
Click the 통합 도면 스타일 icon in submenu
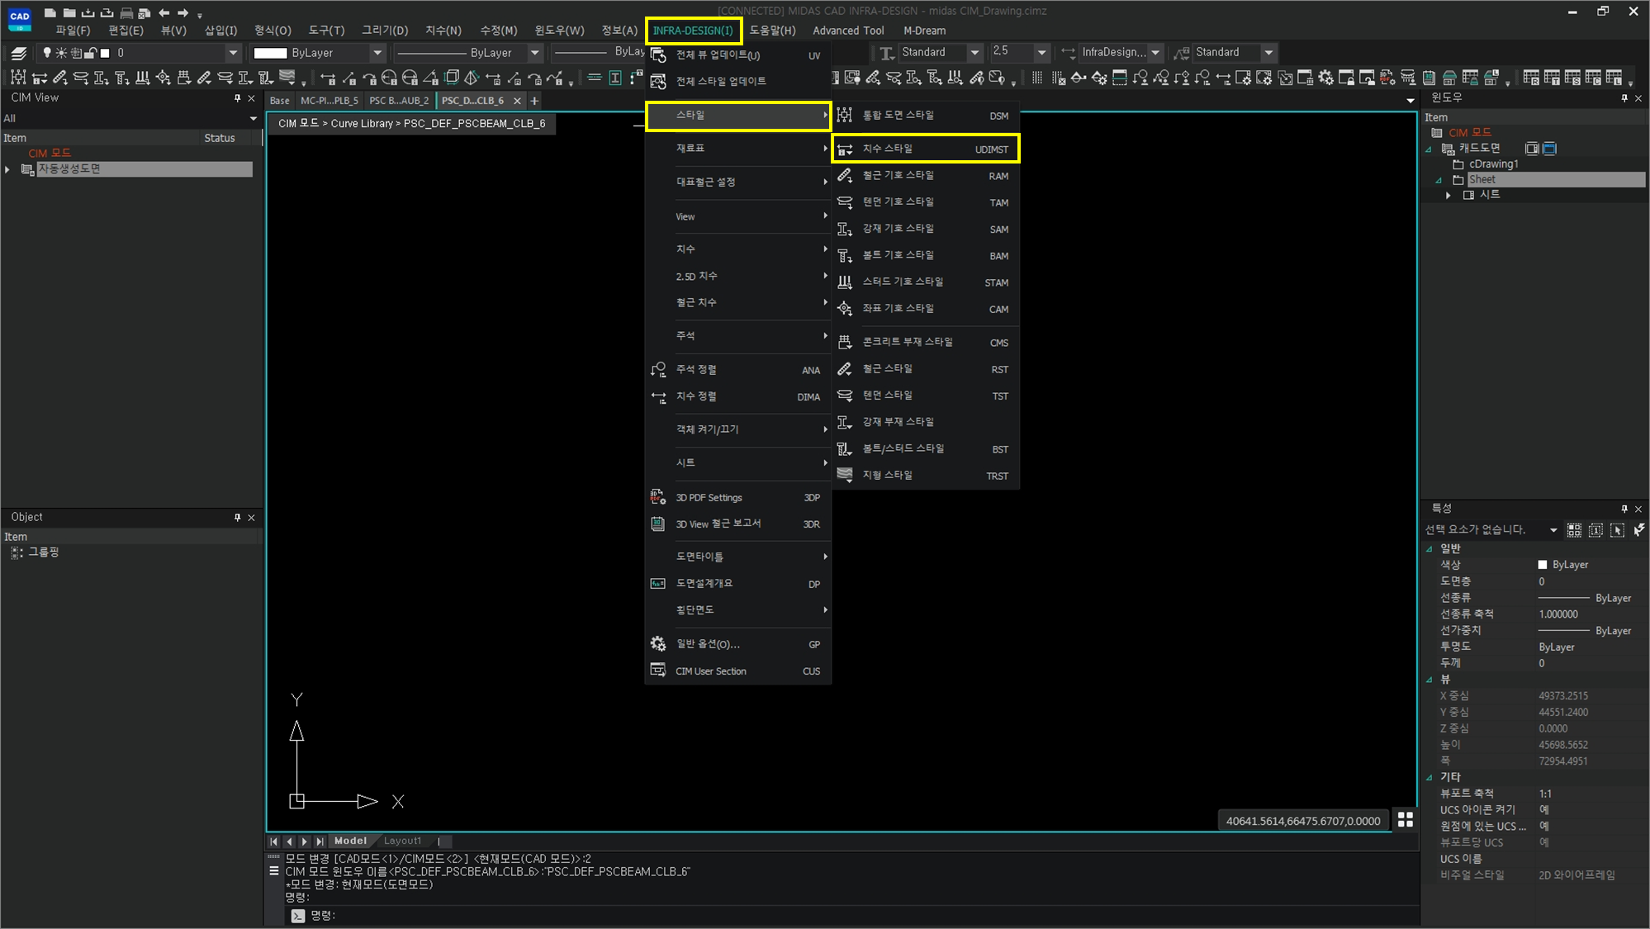844,115
